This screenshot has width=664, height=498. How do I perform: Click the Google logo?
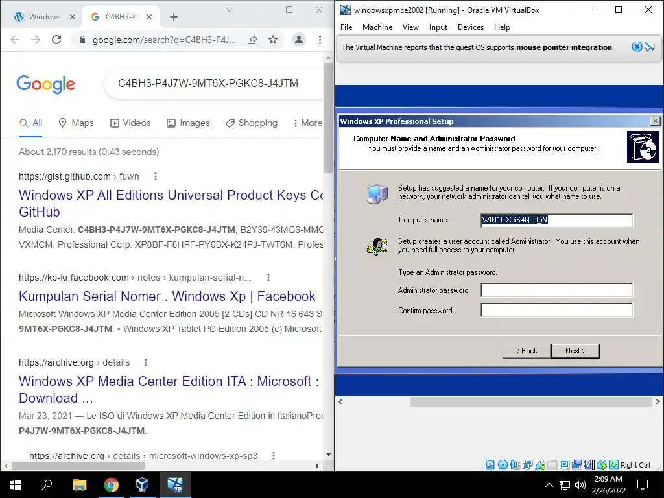click(46, 84)
